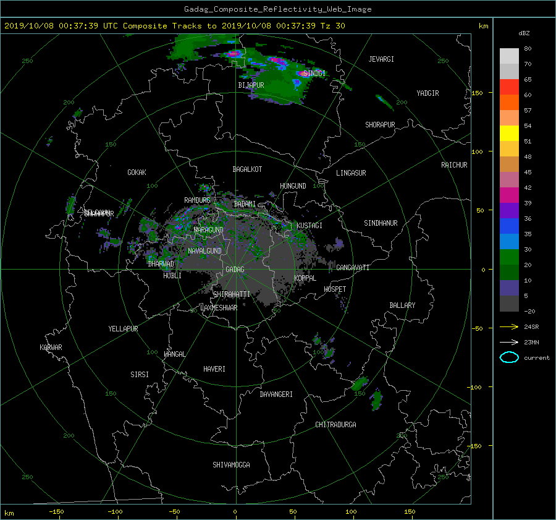Click the SHORAPUR city label
The image size is (556, 520).
[380, 125]
